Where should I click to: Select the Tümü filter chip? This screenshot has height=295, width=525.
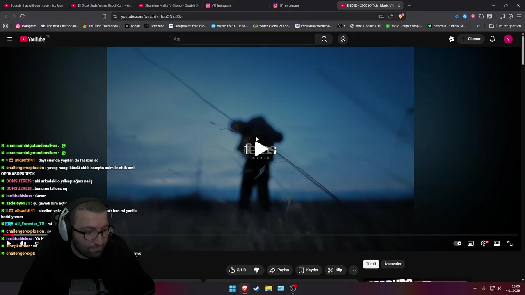pos(371,264)
